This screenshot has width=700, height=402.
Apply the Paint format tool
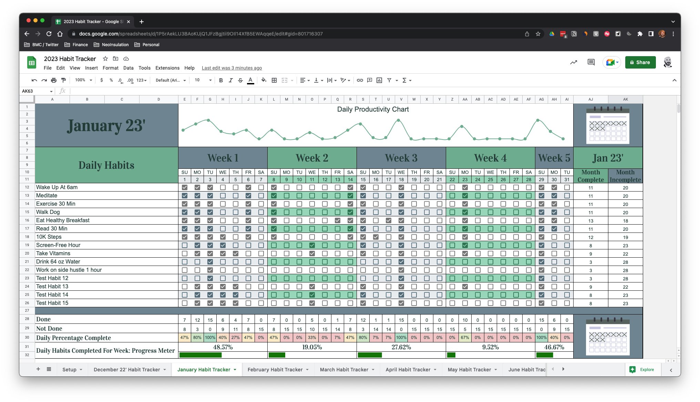[x=63, y=80]
